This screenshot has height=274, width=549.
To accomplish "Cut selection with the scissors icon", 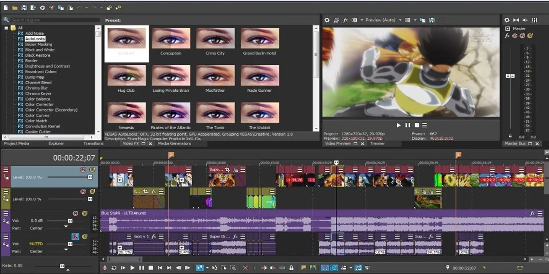I will coord(52,8).
